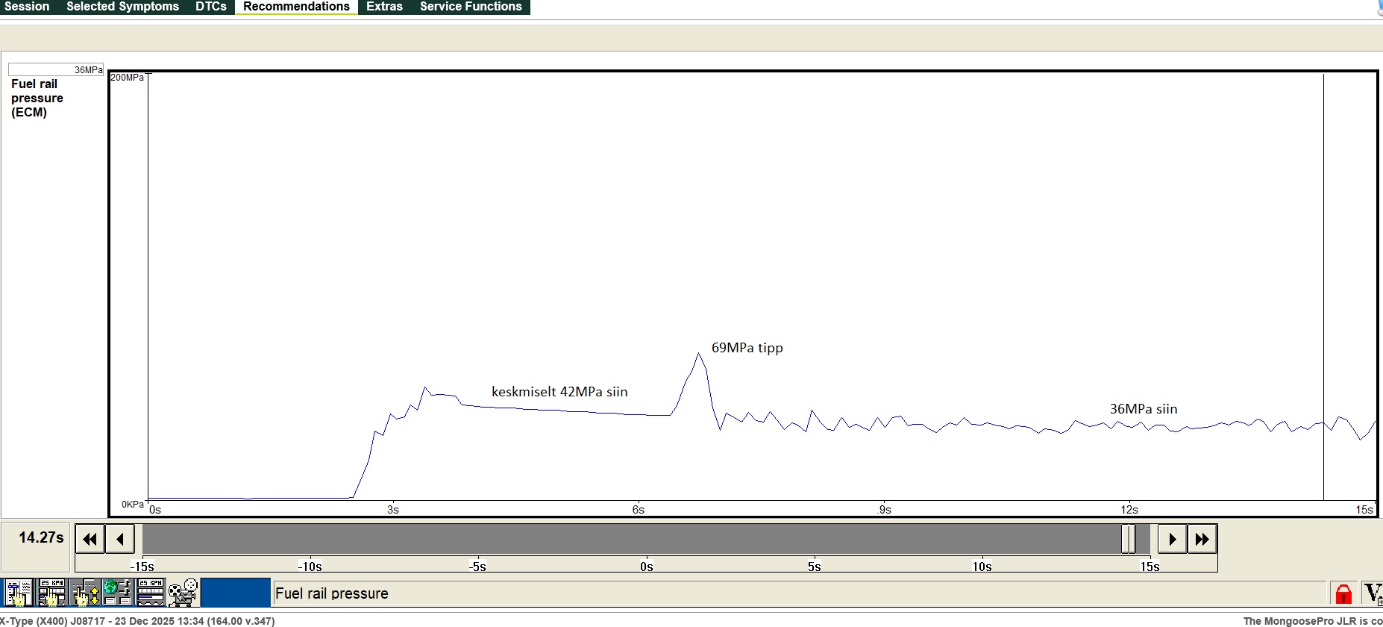Click the globe settings icon
The image size is (1383, 627).
point(117,593)
